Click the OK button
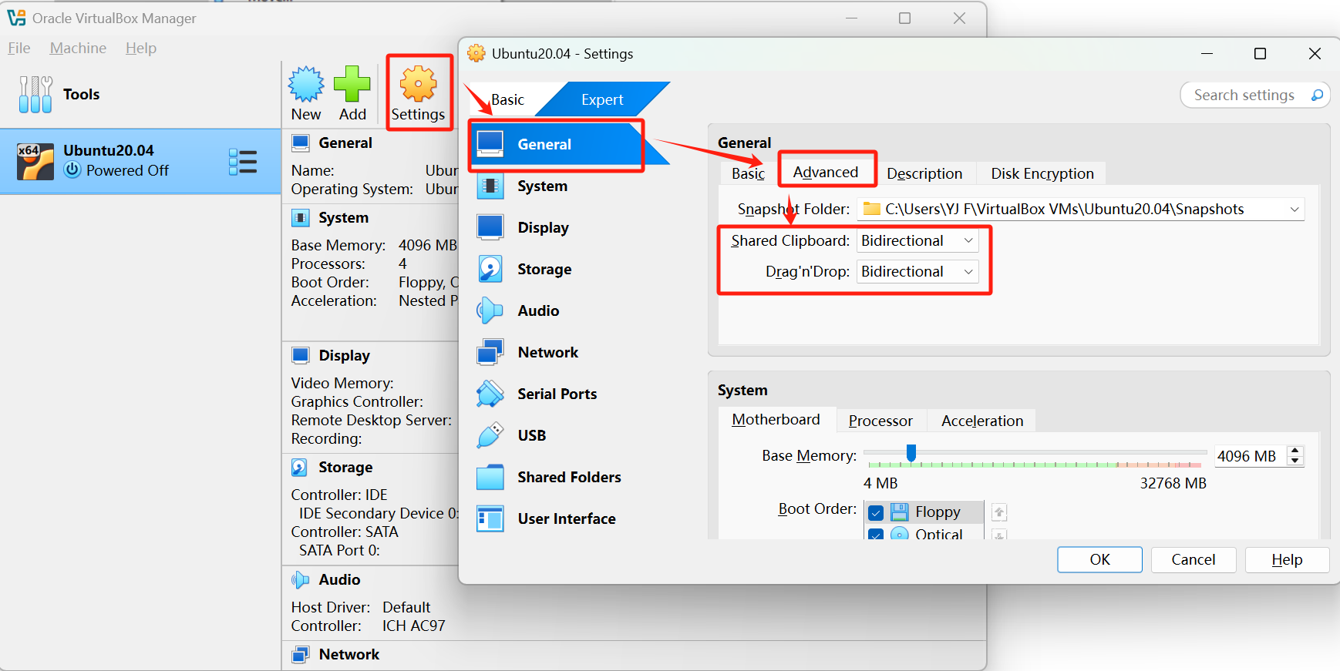This screenshot has height=671, width=1340. pyautogui.click(x=1099, y=560)
